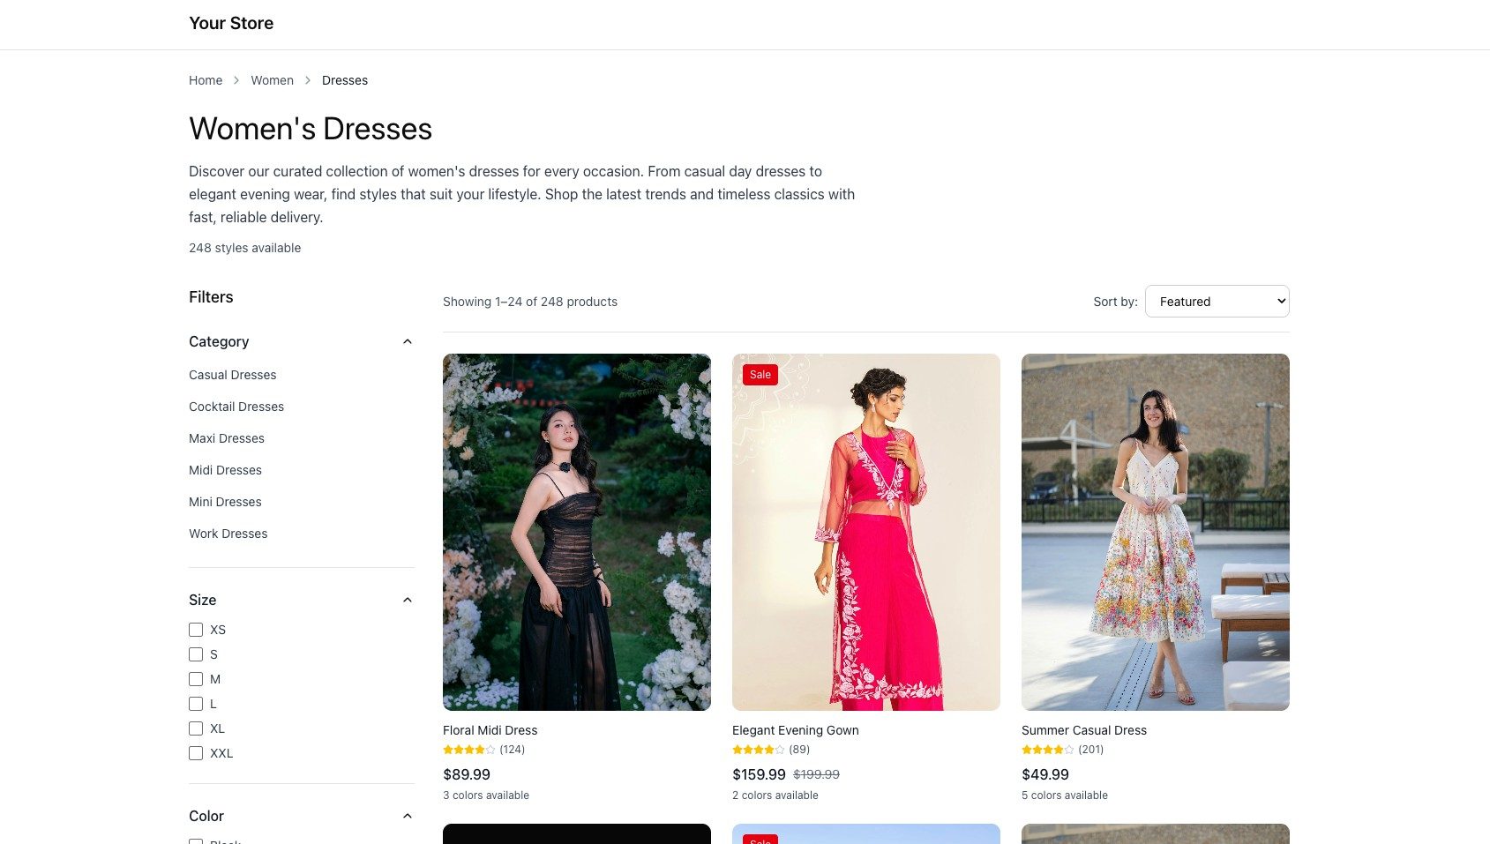The width and height of the screenshot is (1490, 844).
Task: Click the Sale badge on Elegant Evening Gown
Action: click(x=760, y=374)
